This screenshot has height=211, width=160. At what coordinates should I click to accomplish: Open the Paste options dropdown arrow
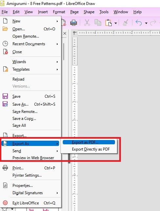[x=116, y=23]
